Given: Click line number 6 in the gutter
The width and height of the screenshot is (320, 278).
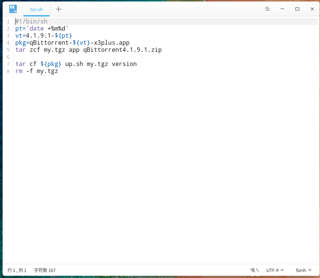Looking at the screenshot, I should (8, 57).
